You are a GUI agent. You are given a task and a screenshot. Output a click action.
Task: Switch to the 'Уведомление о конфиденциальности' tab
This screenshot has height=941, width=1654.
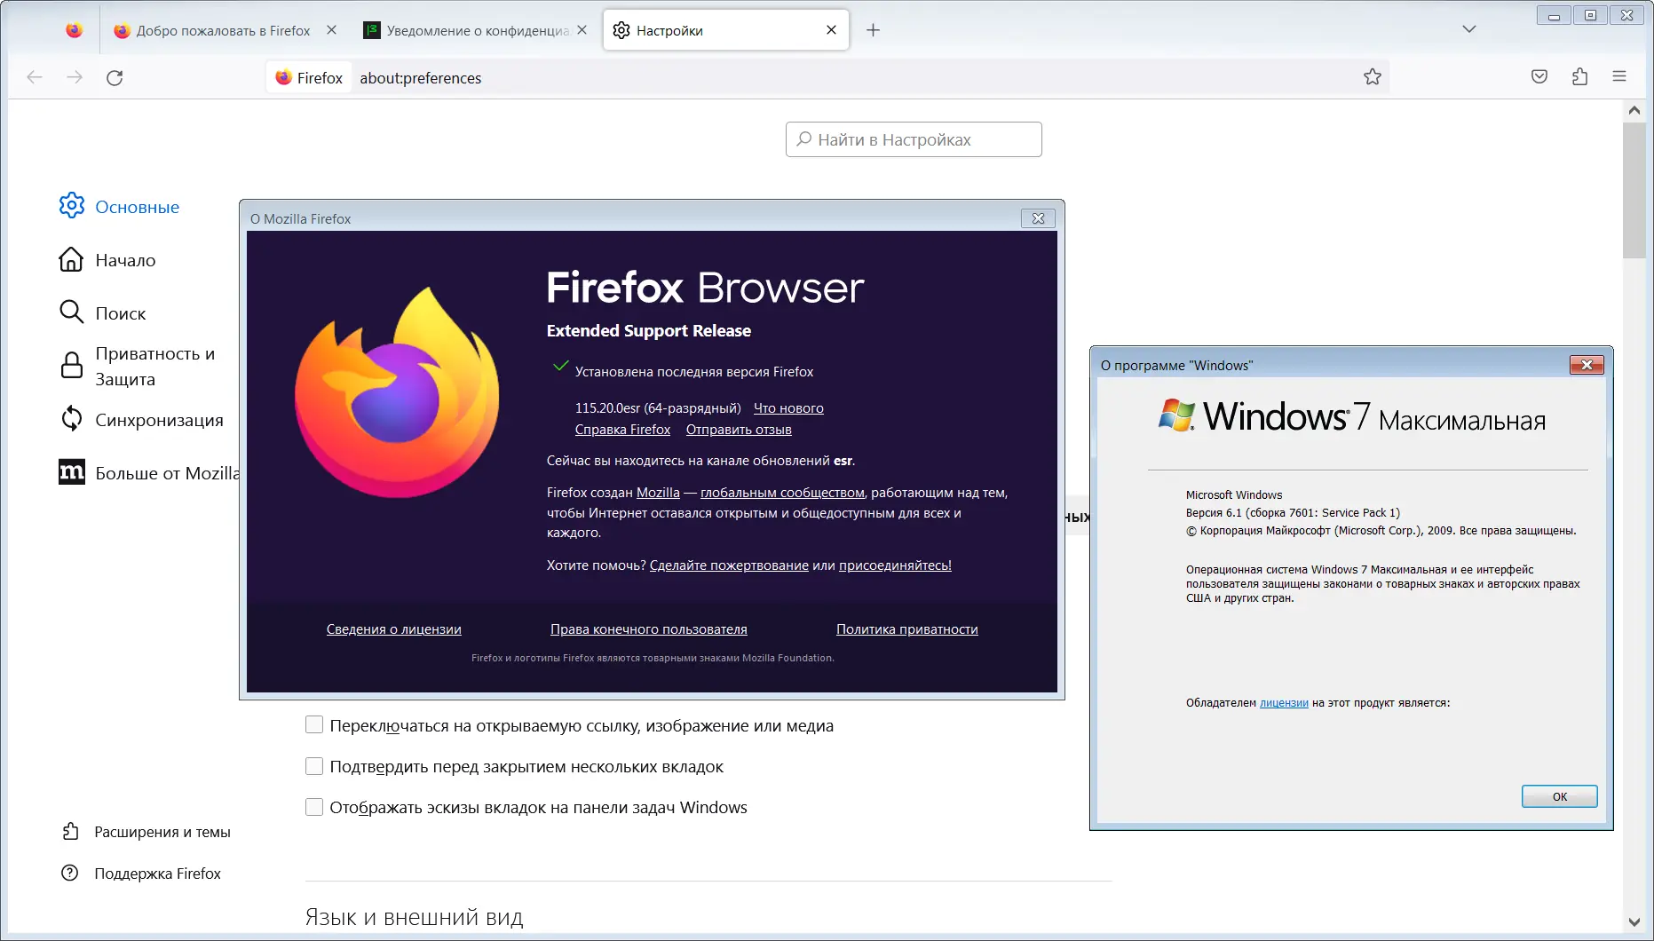click(x=476, y=30)
